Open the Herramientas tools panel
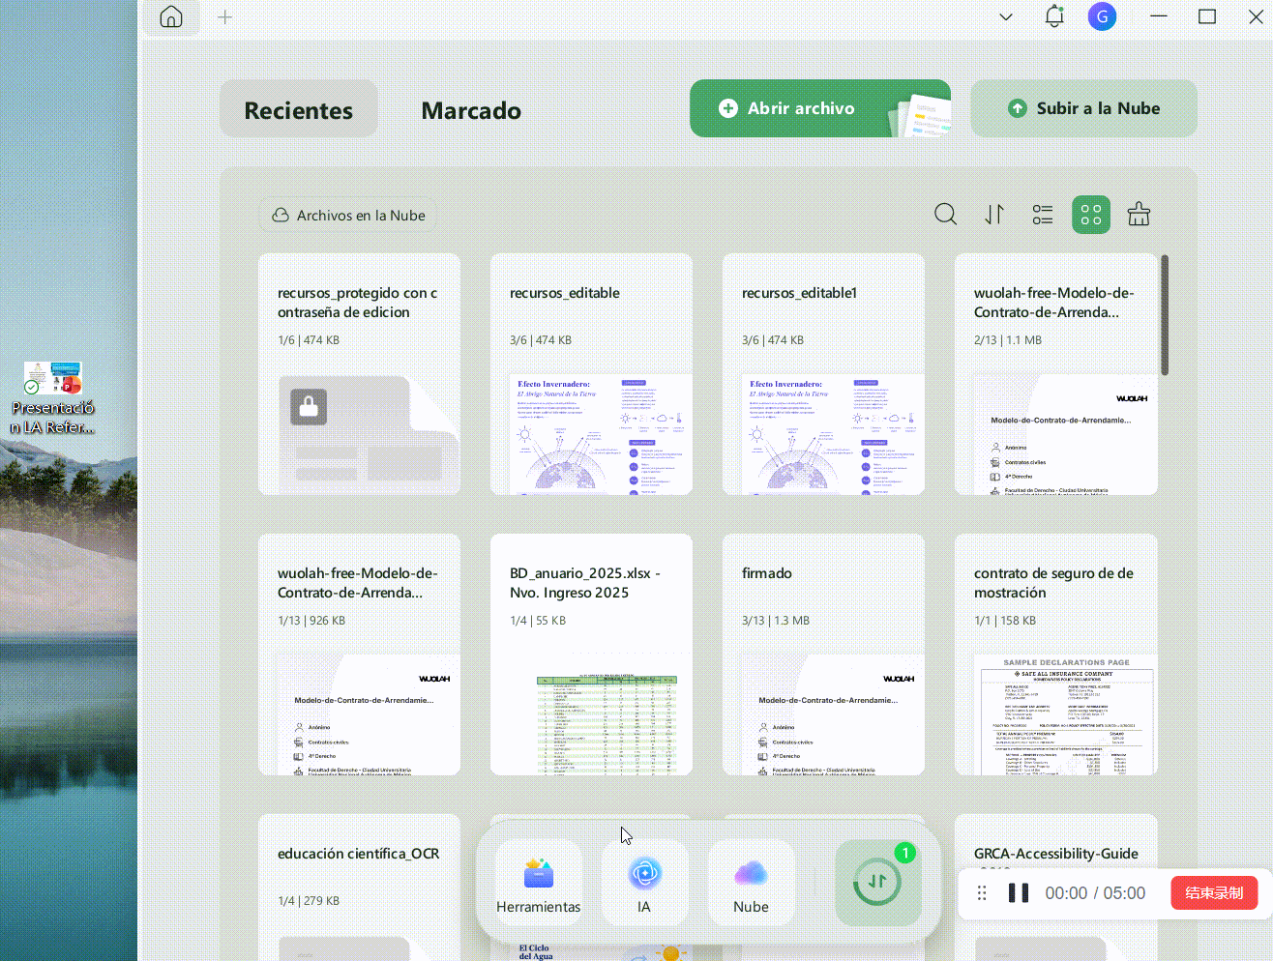Screen dimensions: 1273x961 pos(539,883)
